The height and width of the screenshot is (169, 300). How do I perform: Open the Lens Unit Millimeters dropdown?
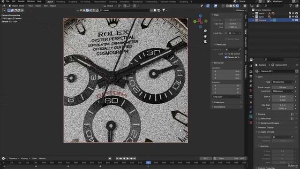tap(283, 91)
